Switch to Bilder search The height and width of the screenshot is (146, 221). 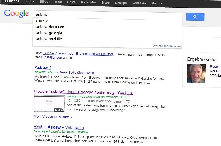coord(45,2)
